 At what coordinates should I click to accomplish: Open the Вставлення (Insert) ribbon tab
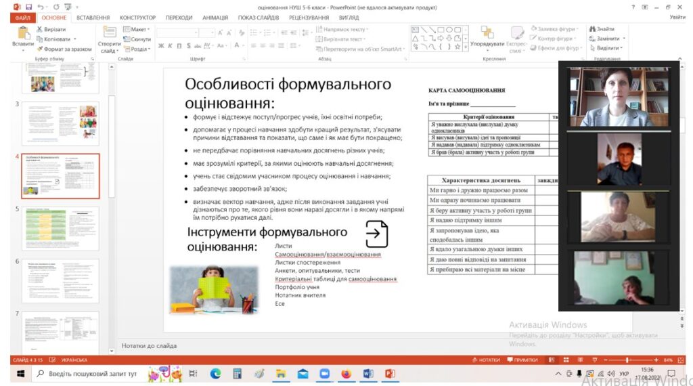93,18
